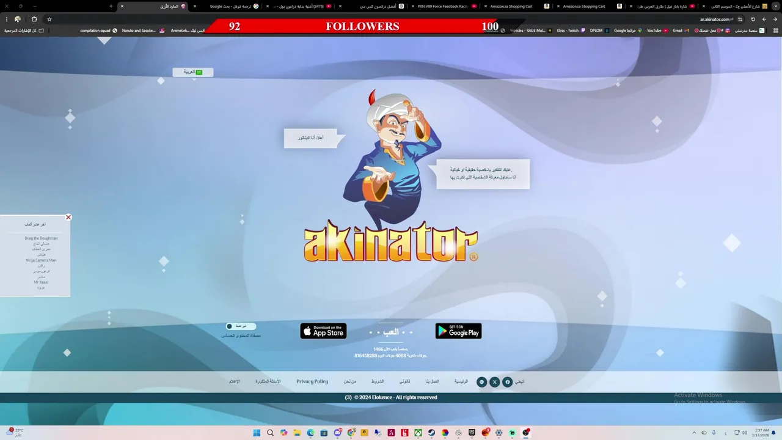Open the browser extensions puzzle icon
The image size is (782, 440).
tap(34, 19)
